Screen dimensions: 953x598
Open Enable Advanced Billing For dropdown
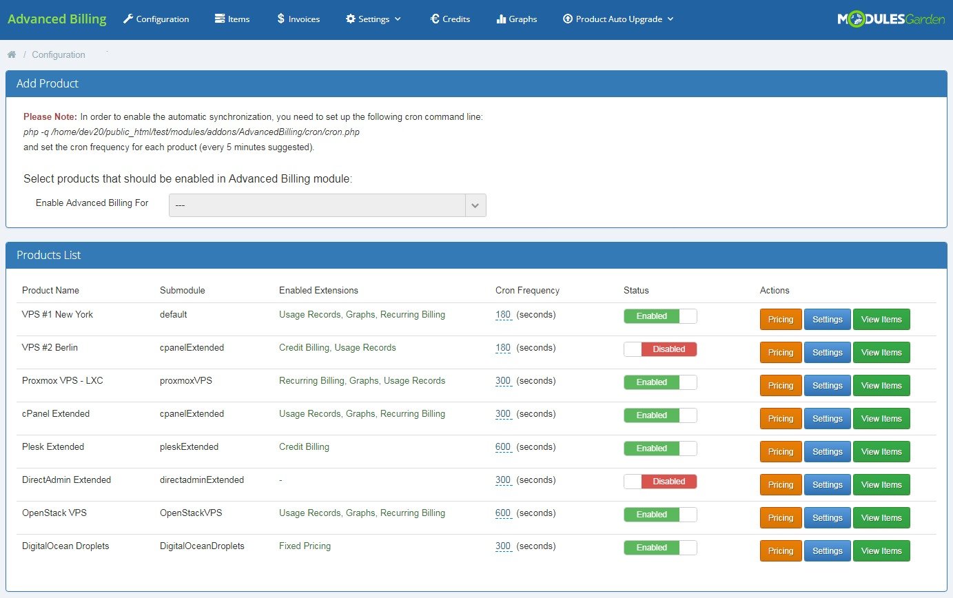pyautogui.click(x=327, y=205)
